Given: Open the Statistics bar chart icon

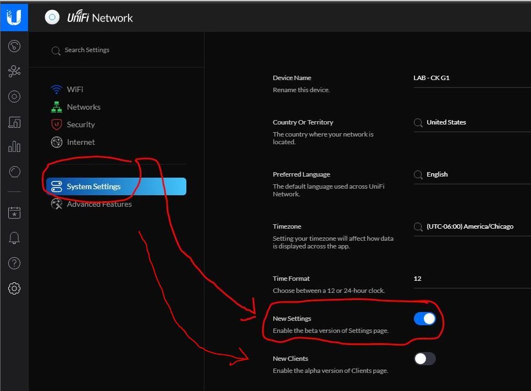Looking at the screenshot, I should click(x=14, y=146).
